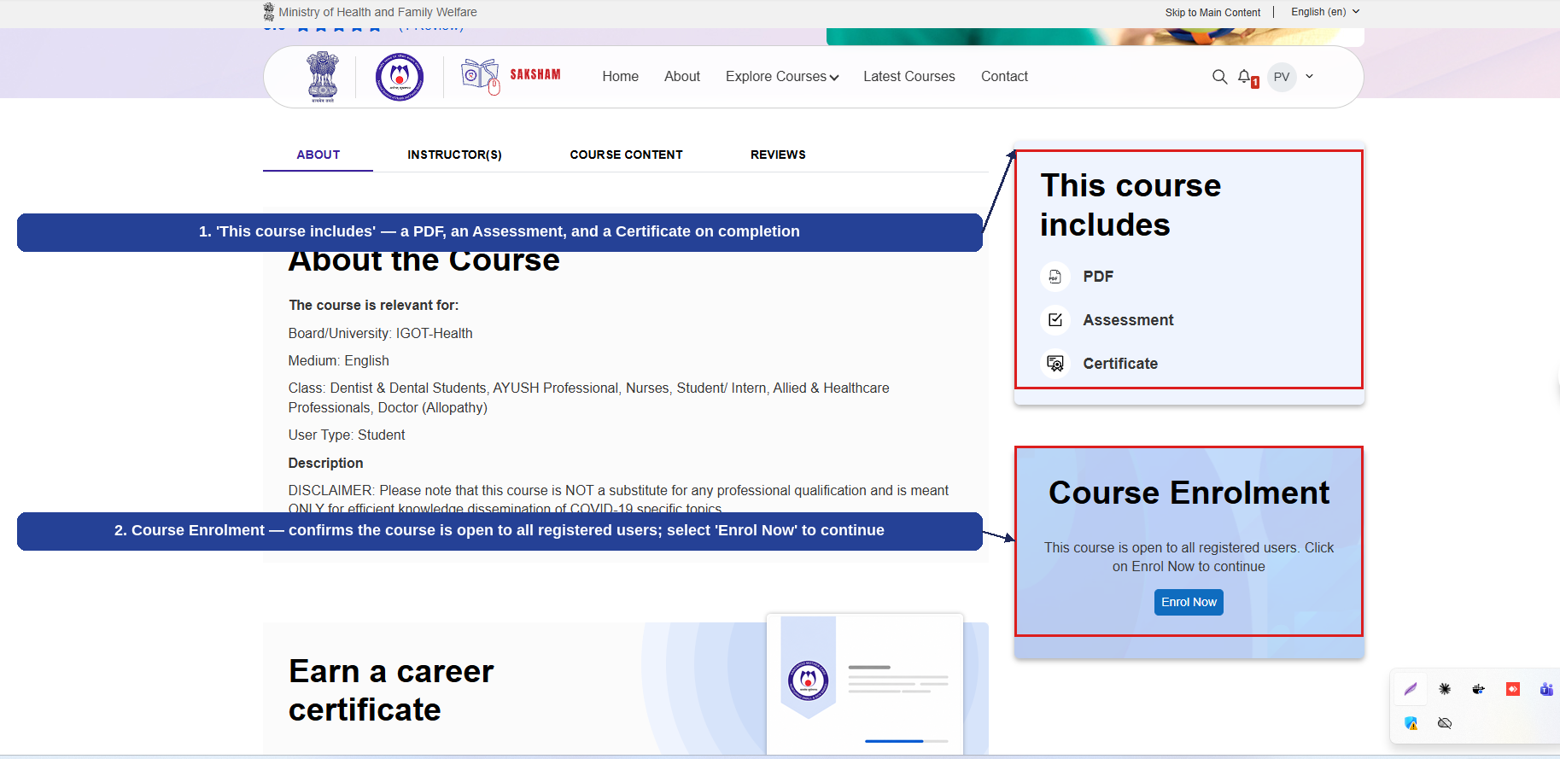Viewport: 1560px width, 759px height.
Task: Click the circular blue institute logo
Action: (400, 77)
